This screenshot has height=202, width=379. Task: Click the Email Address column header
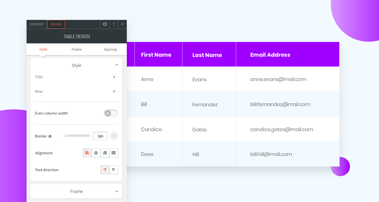[288, 54]
